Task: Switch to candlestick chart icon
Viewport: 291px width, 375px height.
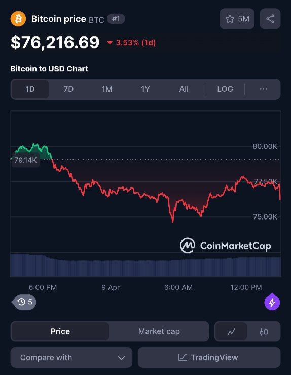Action: [x=264, y=331]
